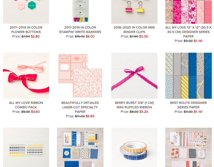Select the coral laser-cut paper thumbnail

point(80,76)
